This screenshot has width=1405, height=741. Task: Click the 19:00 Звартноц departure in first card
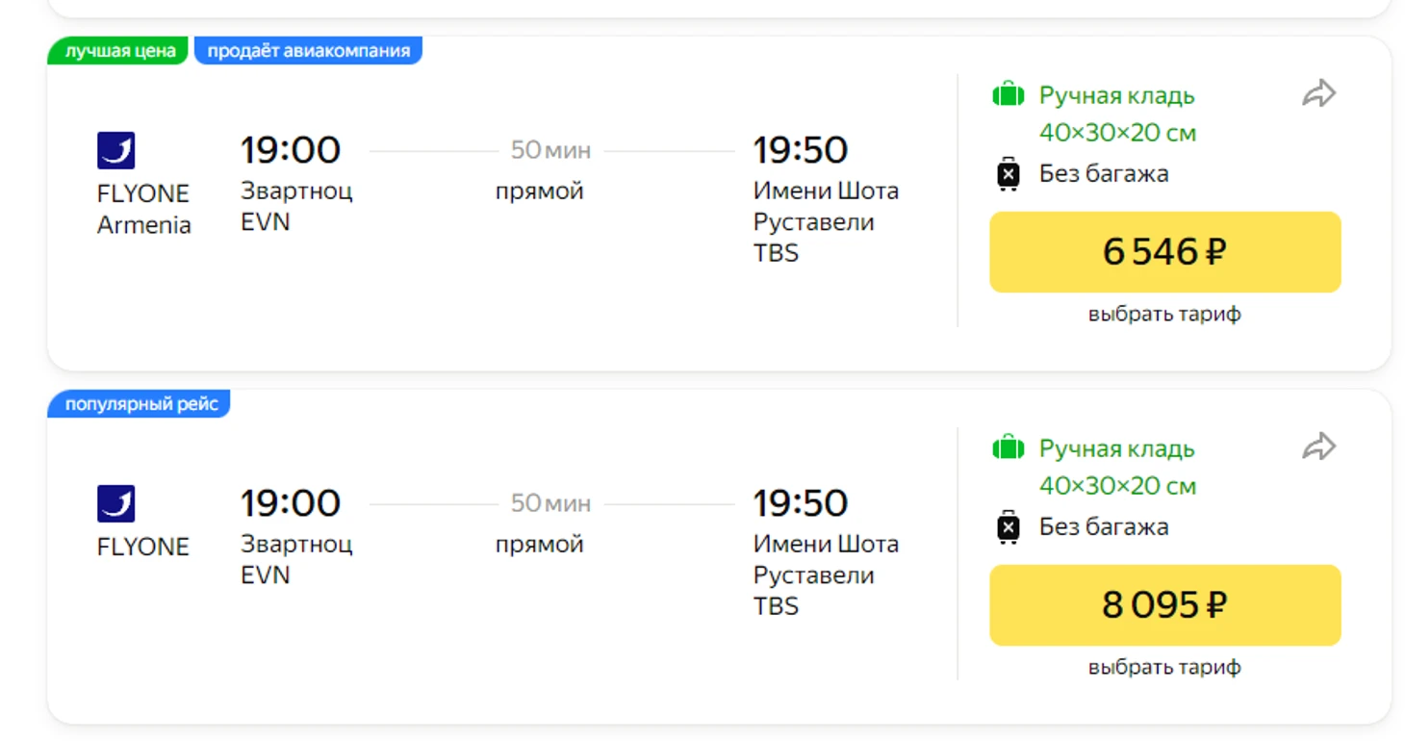[x=296, y=185]
